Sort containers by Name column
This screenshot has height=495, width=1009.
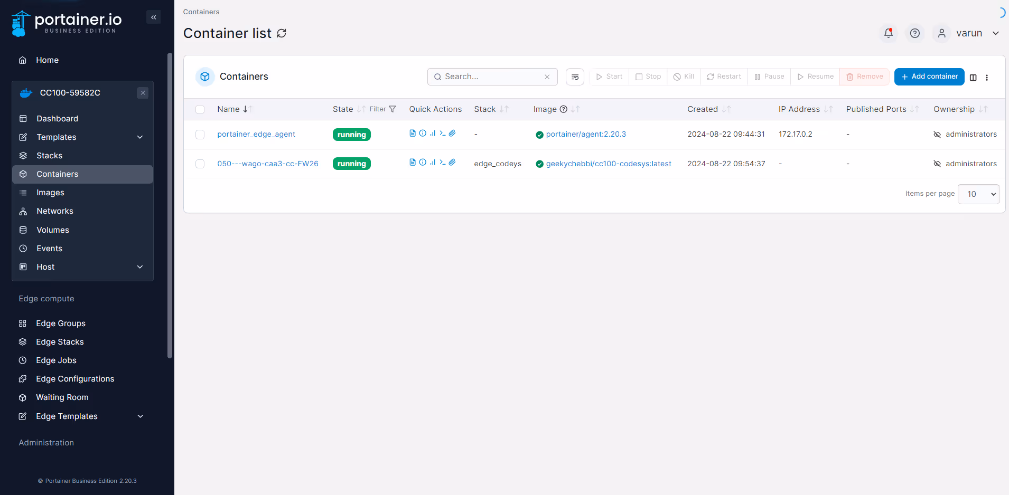(235, 109)
